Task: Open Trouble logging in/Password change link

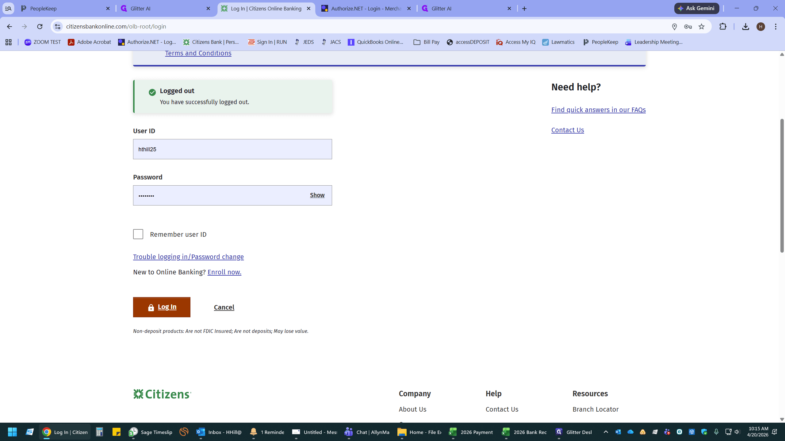Action: (x=188, y=257)
